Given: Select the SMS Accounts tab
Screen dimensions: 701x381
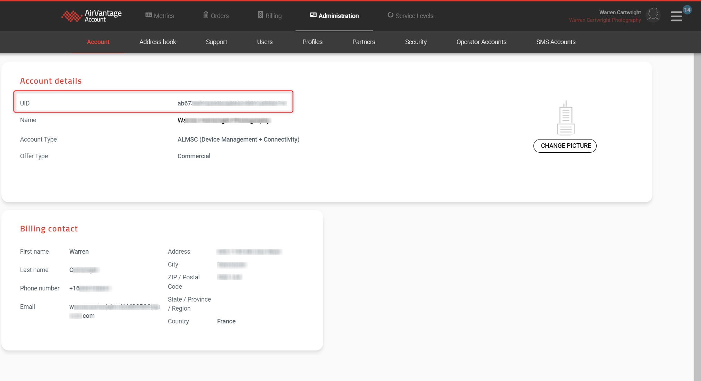Looking at the screenshot, I should [x=556, y=42].
